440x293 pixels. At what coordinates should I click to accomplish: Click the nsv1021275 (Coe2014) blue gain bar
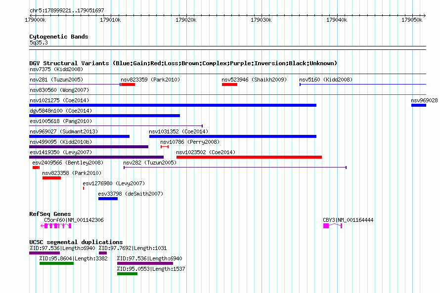[173, 105]
